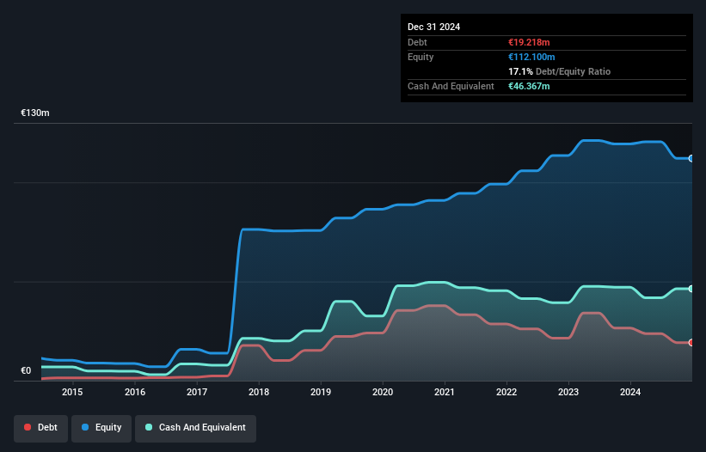
Task: Click the €19.218m debt value
Action: tap(529, 42)
